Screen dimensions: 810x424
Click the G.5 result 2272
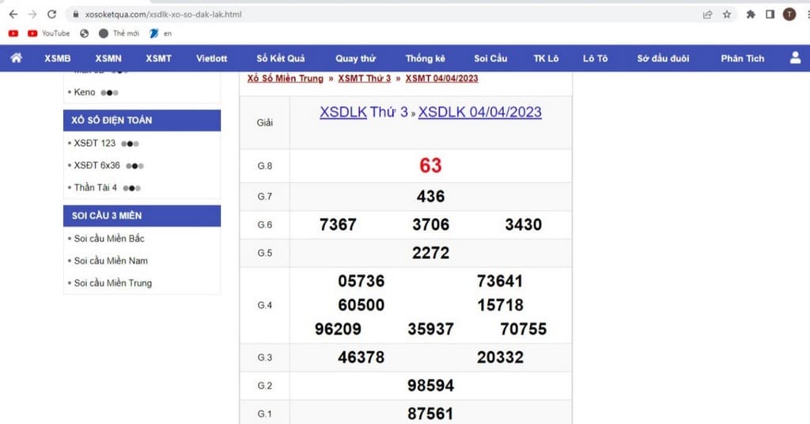click(430, 253)
